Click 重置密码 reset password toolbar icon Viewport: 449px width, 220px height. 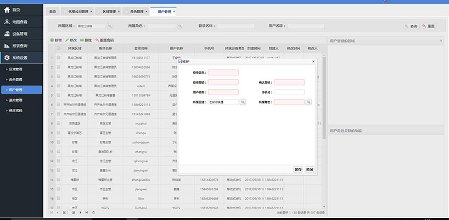pos(97,40)
